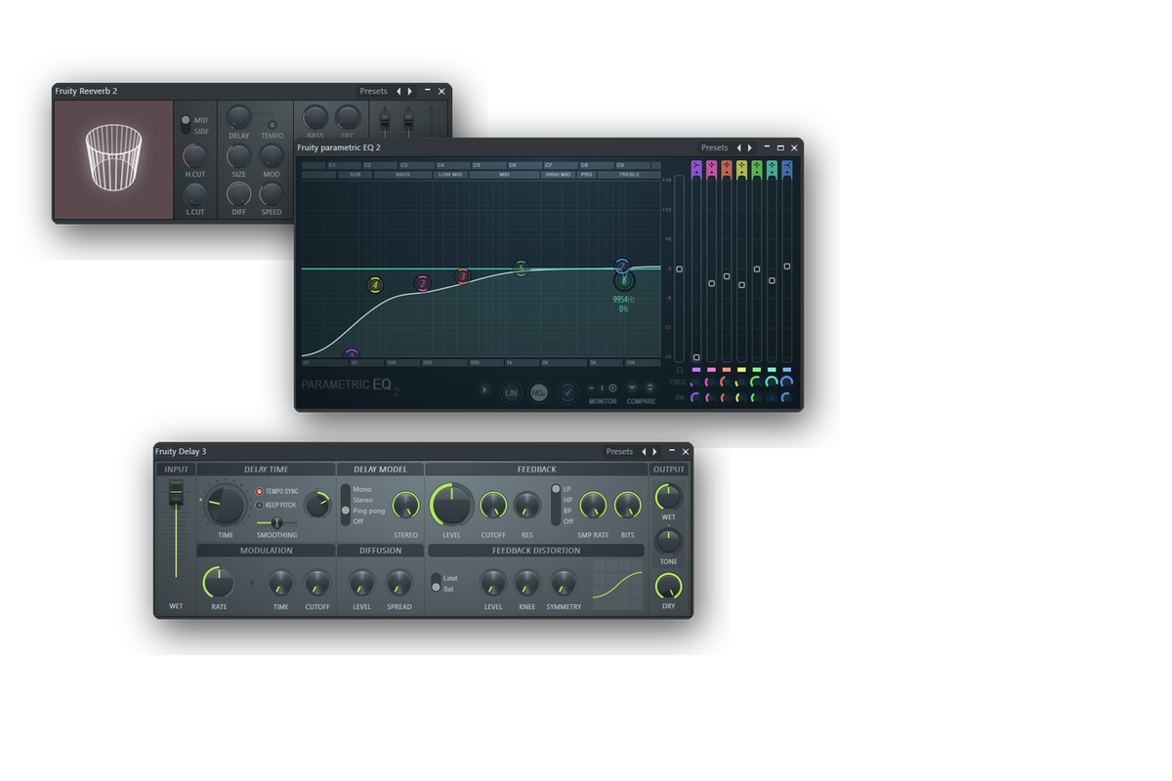Image resolution: width=1172 pixels, height=781 pixels.
Task: Select the HP feedback filter type
Action: pos(568,500)
